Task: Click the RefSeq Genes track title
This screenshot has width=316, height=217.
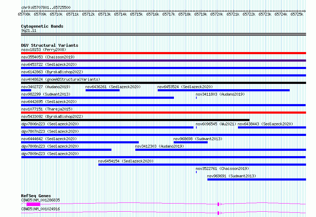Action: click(x=36, y=196)
